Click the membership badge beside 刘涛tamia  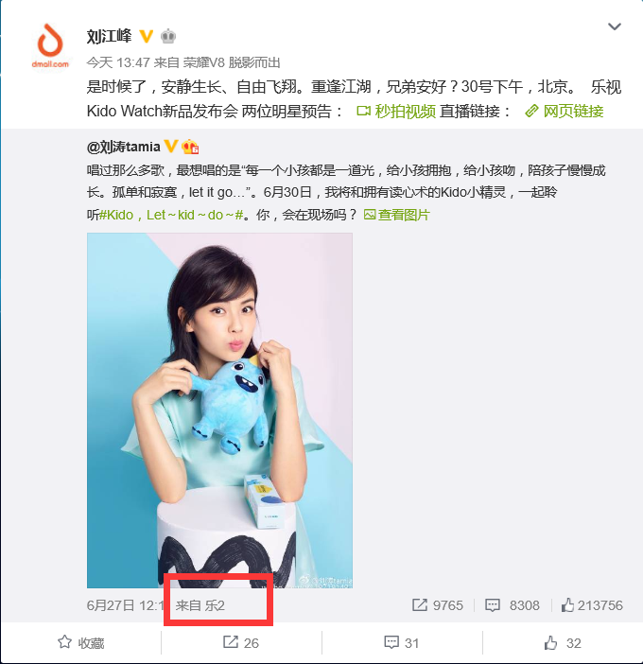(190, 147)
